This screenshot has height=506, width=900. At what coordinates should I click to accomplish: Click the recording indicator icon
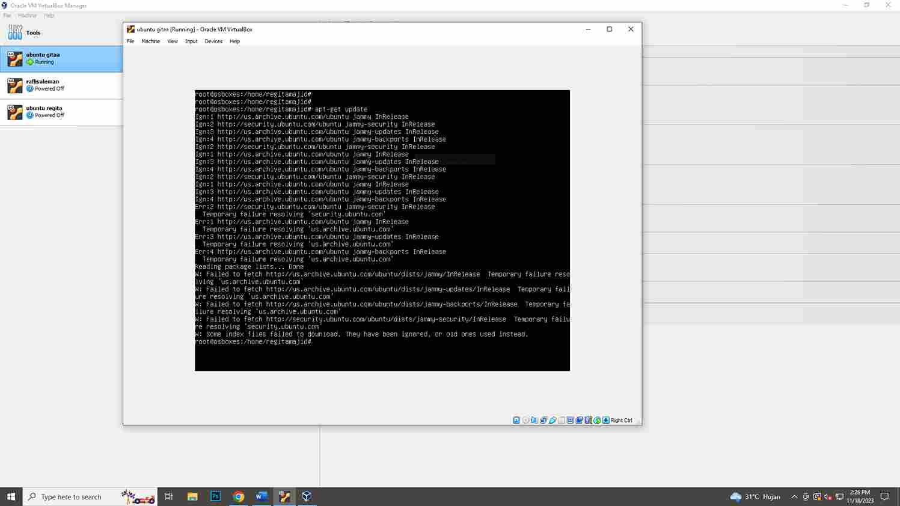[x=580, y=420]
